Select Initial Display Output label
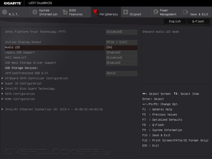This screenshot has width=212, height=159. coord(23,42)
